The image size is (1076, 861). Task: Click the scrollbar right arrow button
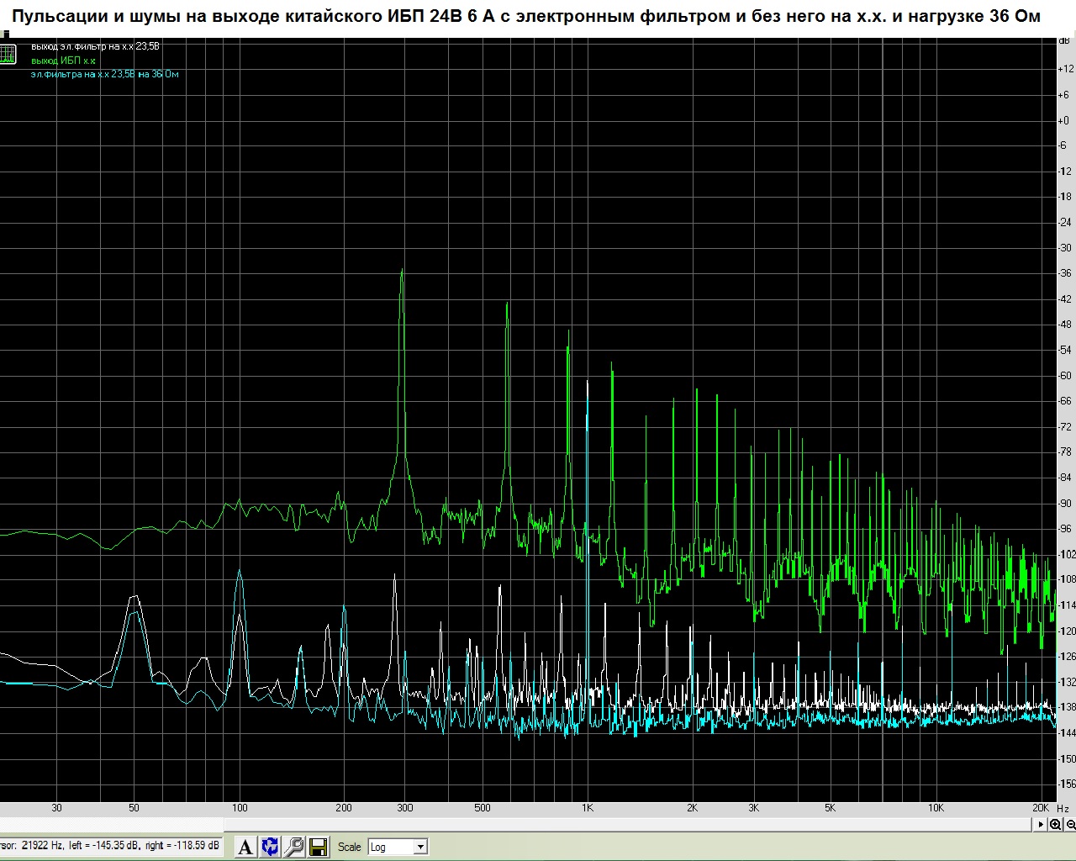click(1042, 825)
